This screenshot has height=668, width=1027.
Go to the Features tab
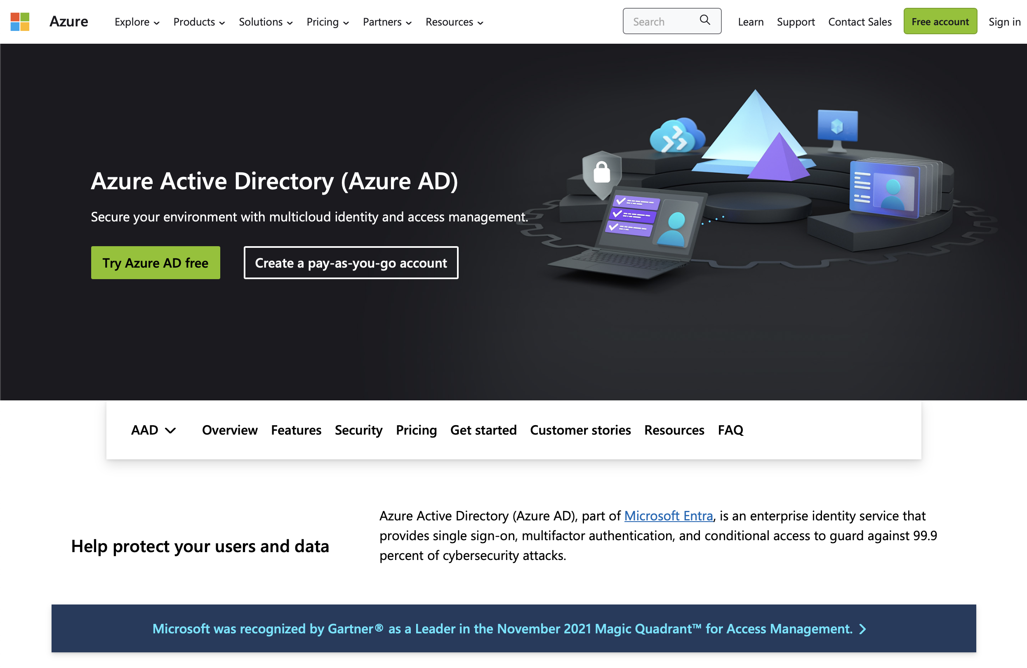point(296,430)
